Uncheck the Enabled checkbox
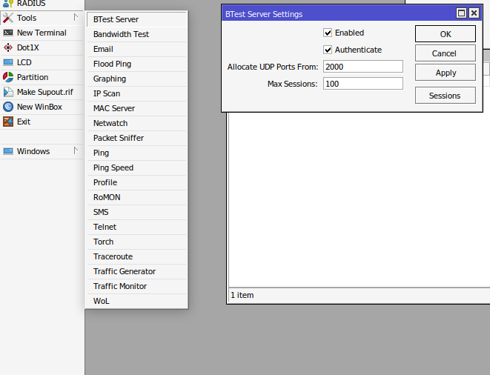Screen dimensions: 490x375 328,33
